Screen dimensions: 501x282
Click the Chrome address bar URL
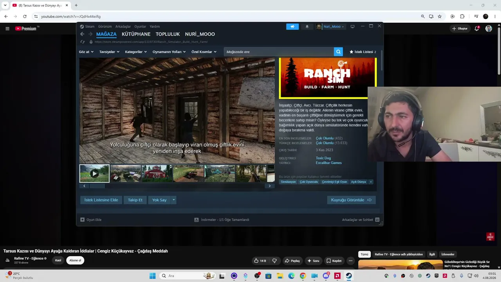(x=71, y=16)
